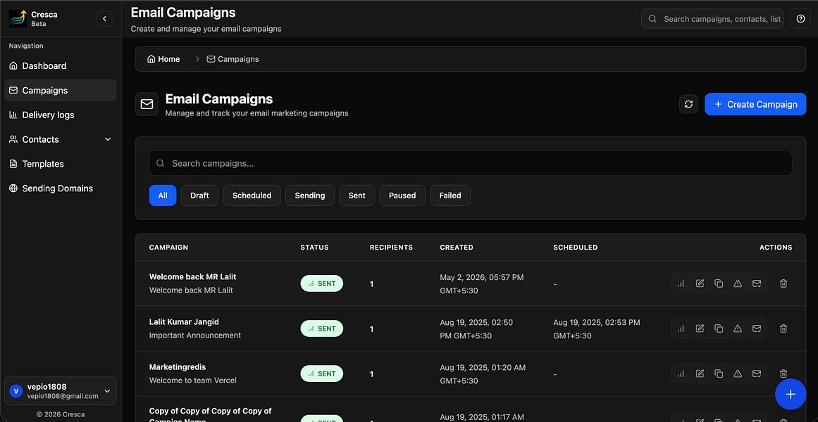The image size is (818, 422).
Task: Delete the Welcome back MR Lalit campaign
Action: pos(783,283)
